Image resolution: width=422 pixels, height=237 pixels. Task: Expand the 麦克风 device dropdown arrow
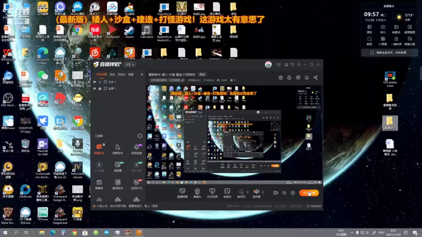coord(247,192)
